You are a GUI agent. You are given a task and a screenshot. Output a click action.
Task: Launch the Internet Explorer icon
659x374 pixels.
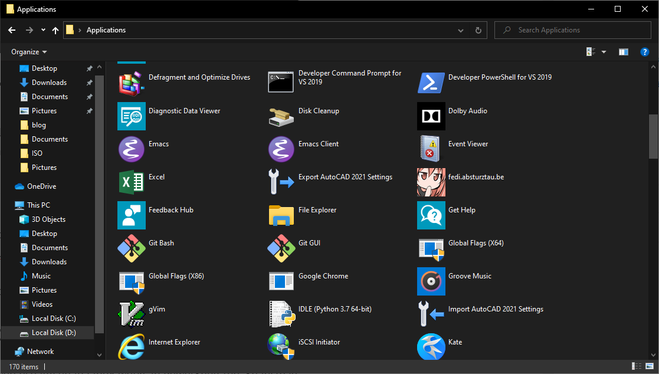coord(132,347)
